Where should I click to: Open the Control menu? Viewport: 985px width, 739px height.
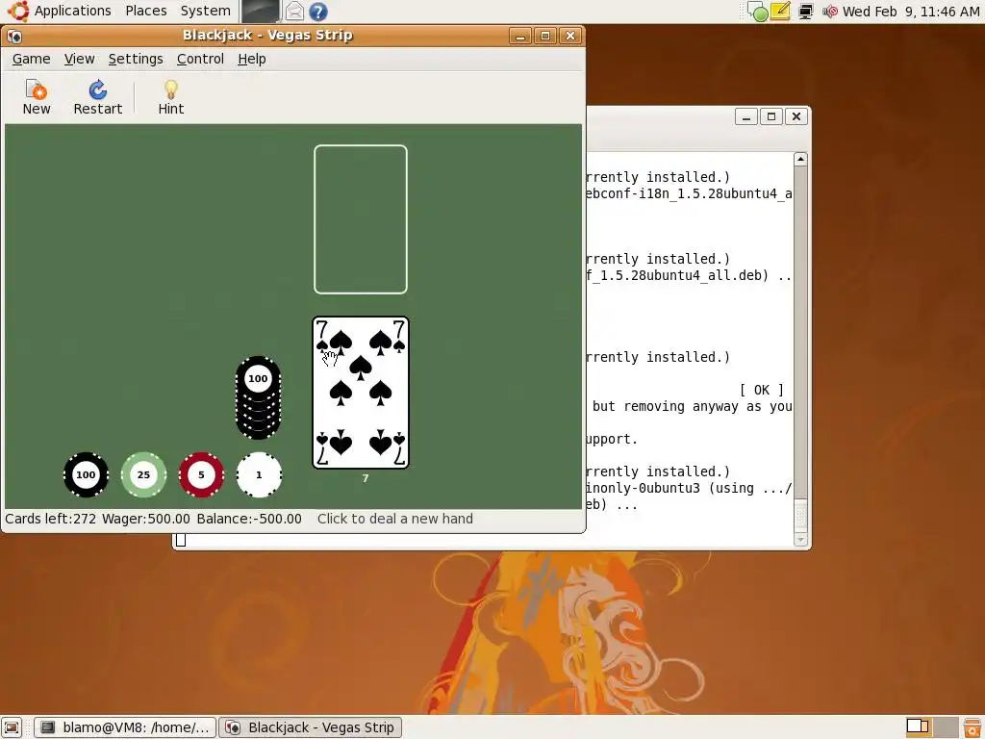point(200,59)
